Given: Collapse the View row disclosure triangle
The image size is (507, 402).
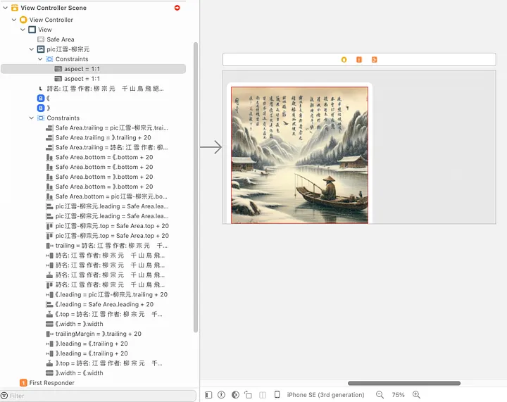Looking at the screenshot, I should point(23,30).
